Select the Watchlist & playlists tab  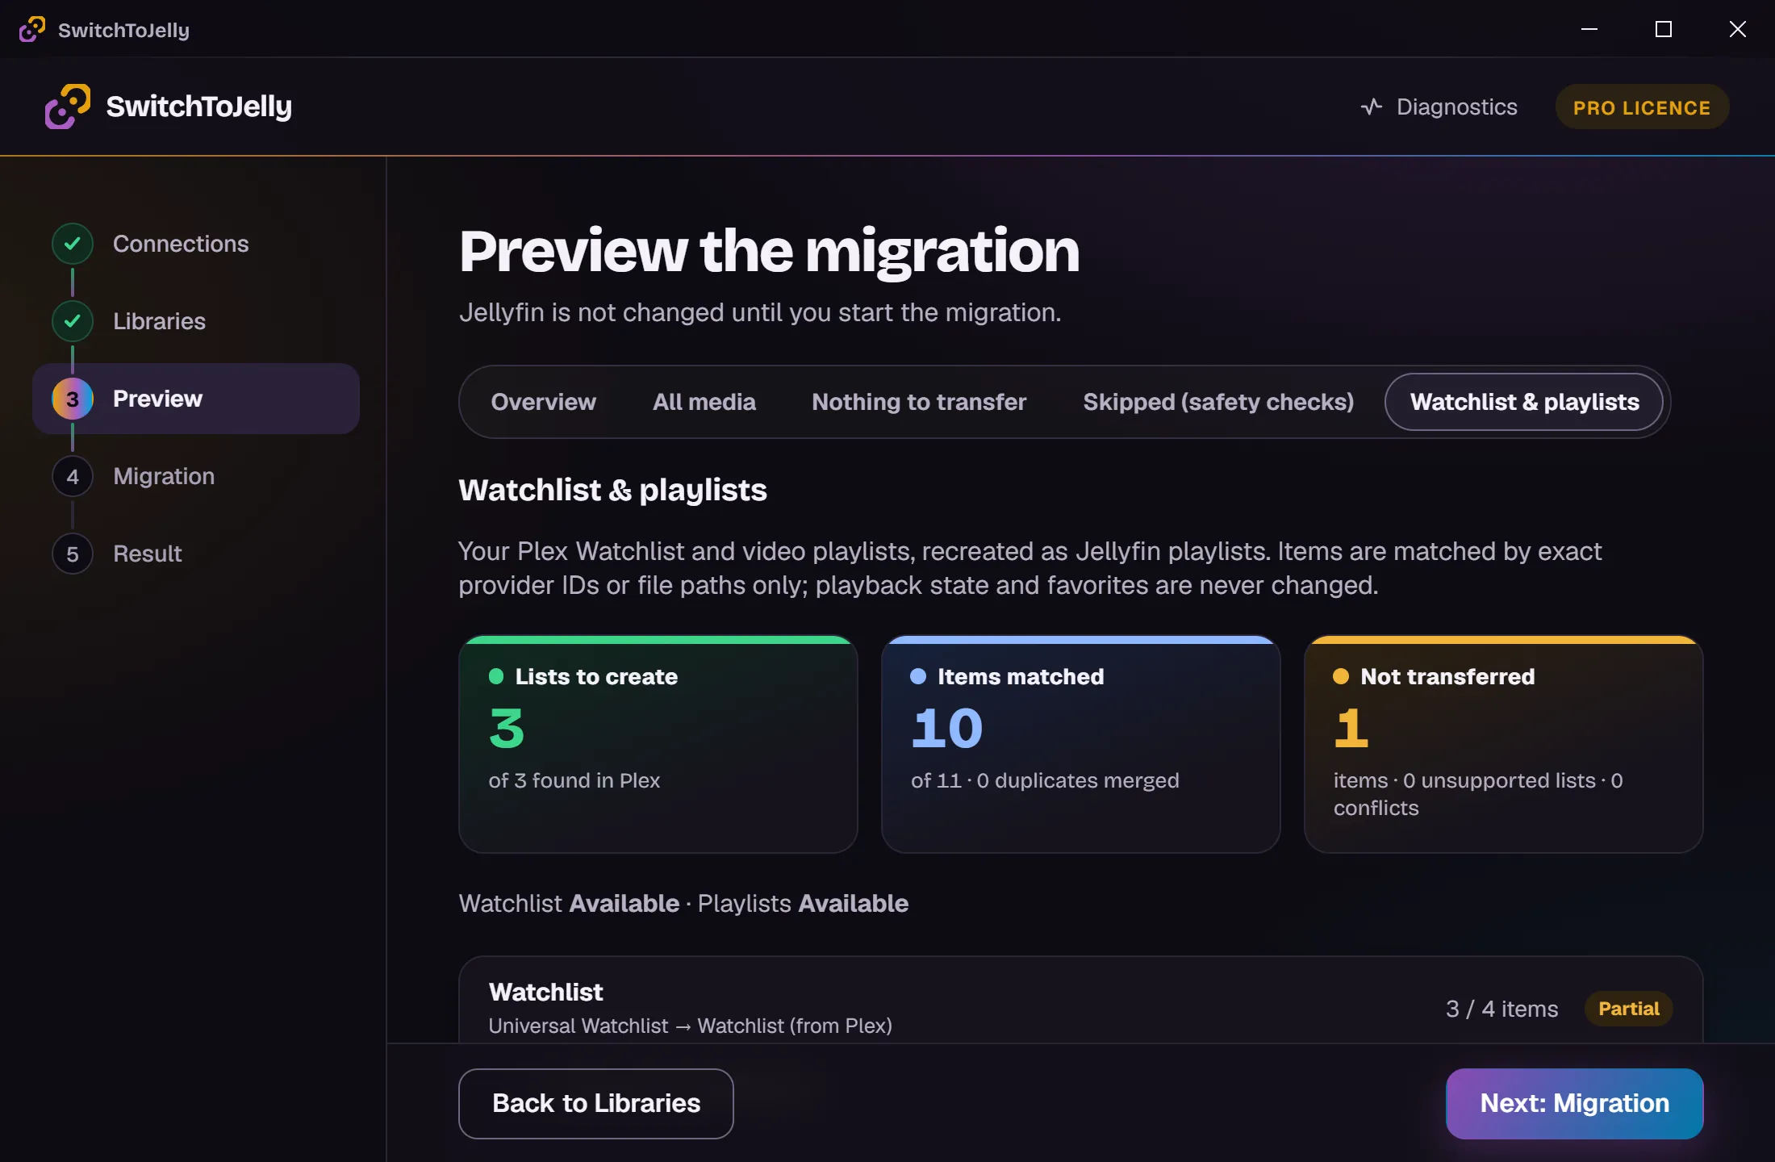[x=1524, y=402]
